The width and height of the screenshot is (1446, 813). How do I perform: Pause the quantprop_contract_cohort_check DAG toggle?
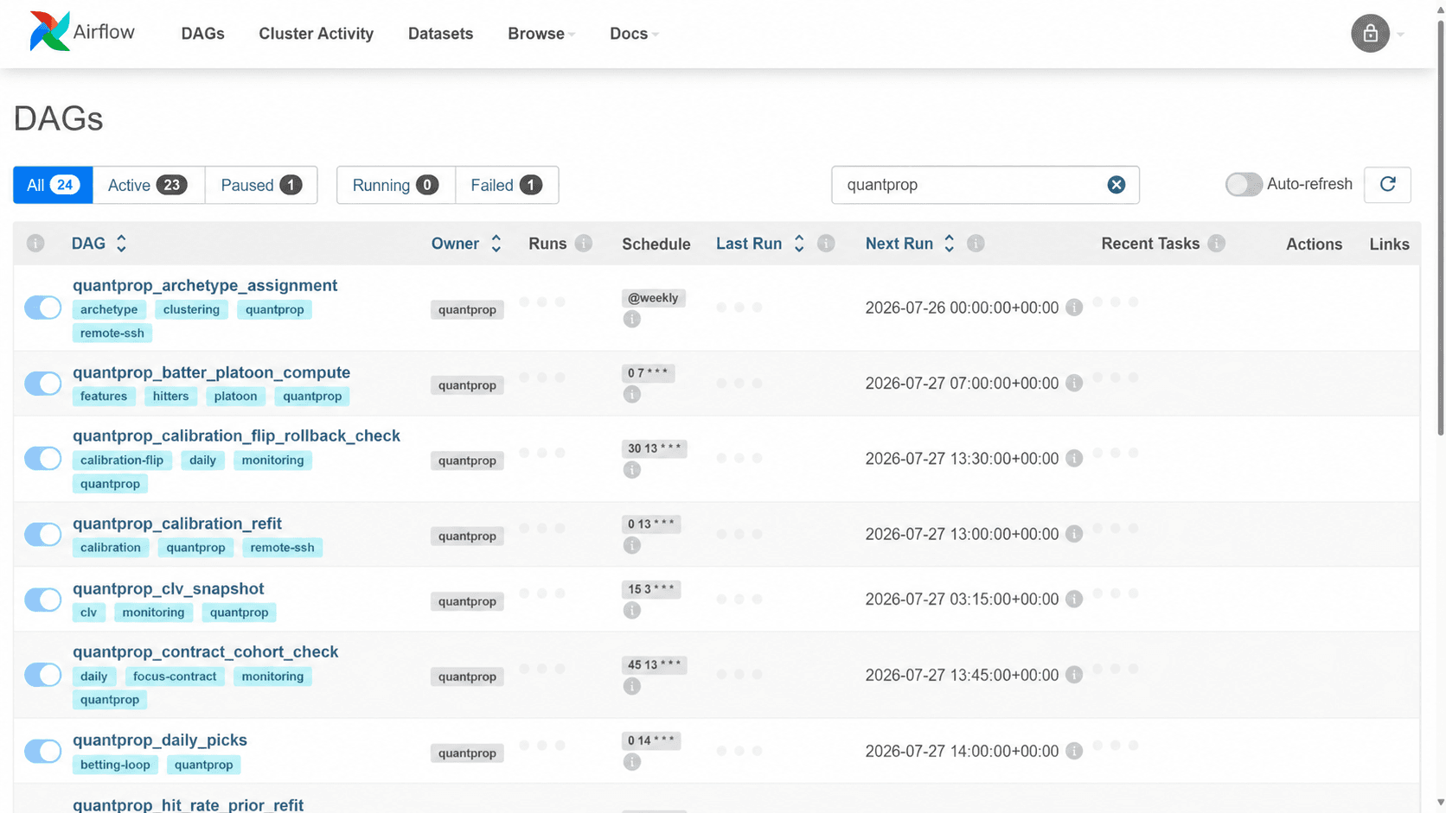[42, 675]
